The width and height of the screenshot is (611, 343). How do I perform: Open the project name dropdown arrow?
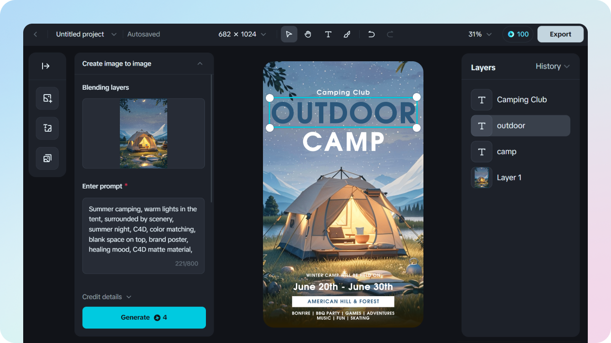(114, 34)
